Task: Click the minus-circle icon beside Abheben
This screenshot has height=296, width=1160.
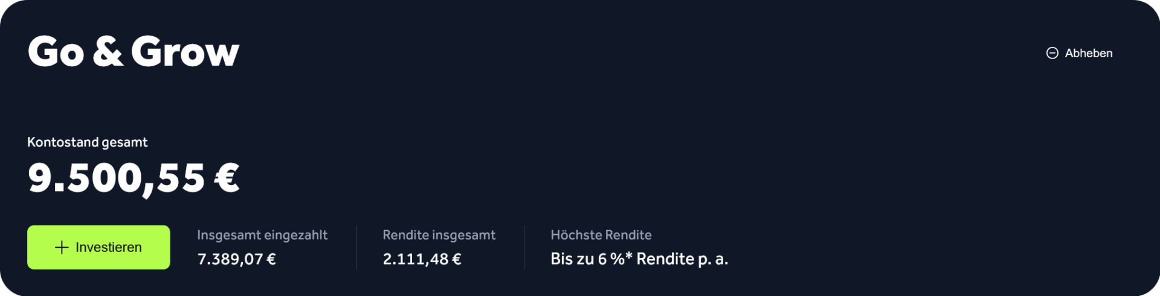Action: coord(1052,53)
